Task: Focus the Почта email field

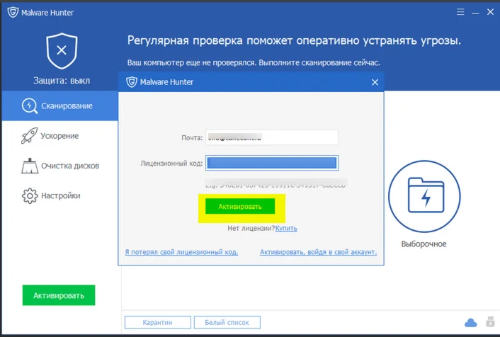Action: (272, 137)
